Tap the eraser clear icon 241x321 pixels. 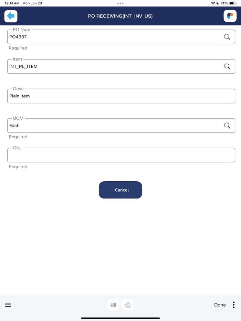(127, 304)
